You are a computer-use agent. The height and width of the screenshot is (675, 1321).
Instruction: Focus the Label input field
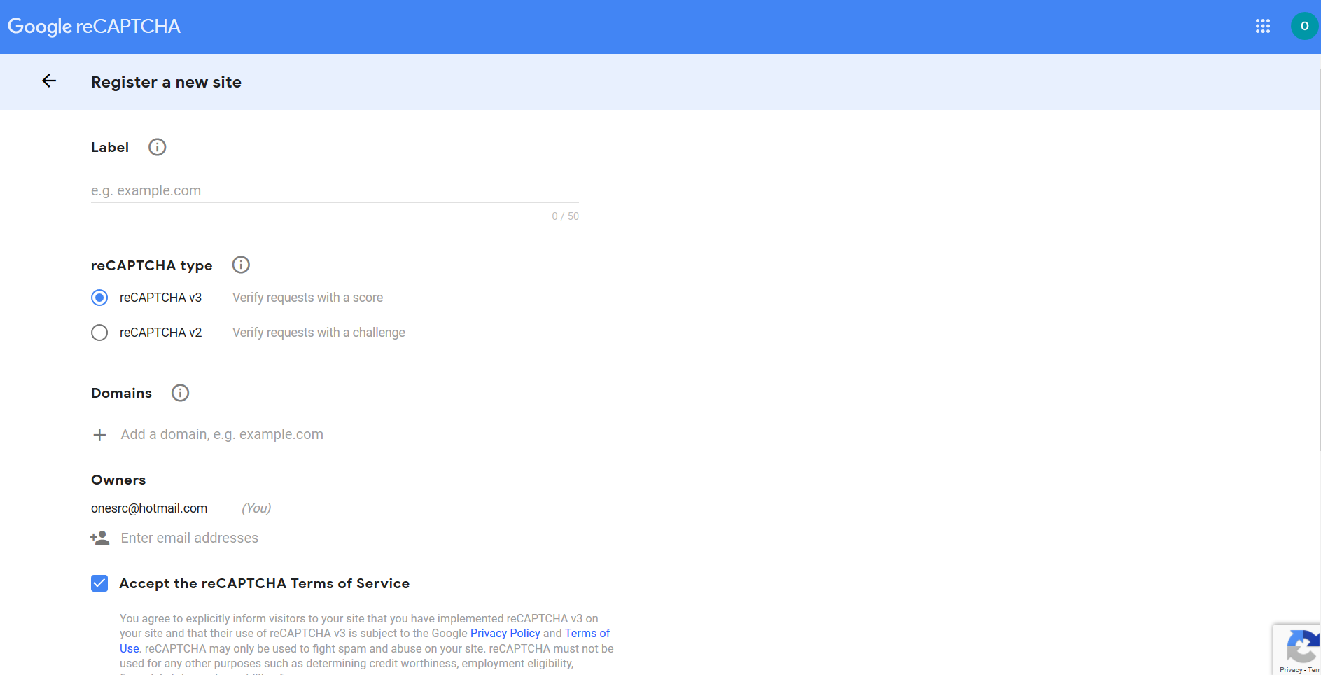tap(335, 190)
